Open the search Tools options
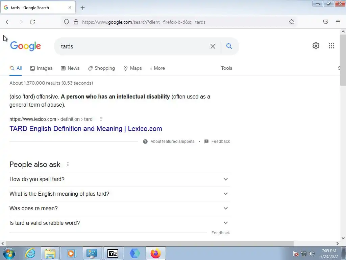 click(x=227, y=68)
